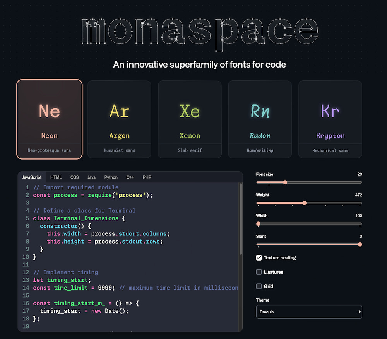Click code 'this.width = process.stdout.columns;'
Image resolution: width=387 pixels, height=339 pixels.
pyautogui.click(x=108, y=234)
